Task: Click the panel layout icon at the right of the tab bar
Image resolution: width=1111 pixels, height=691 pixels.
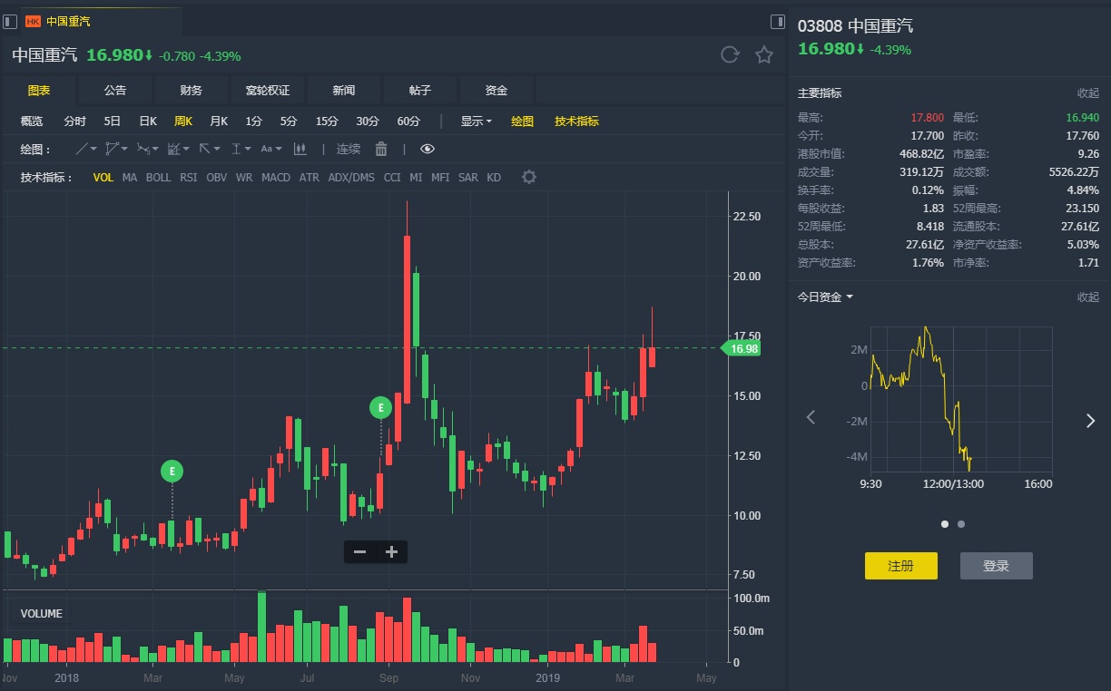Action: (777, 21)
